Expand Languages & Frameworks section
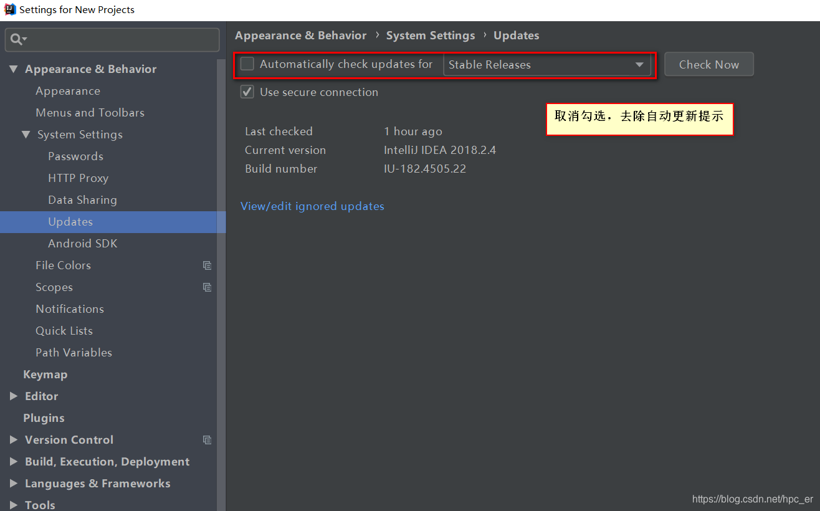 tap(14, 484)
